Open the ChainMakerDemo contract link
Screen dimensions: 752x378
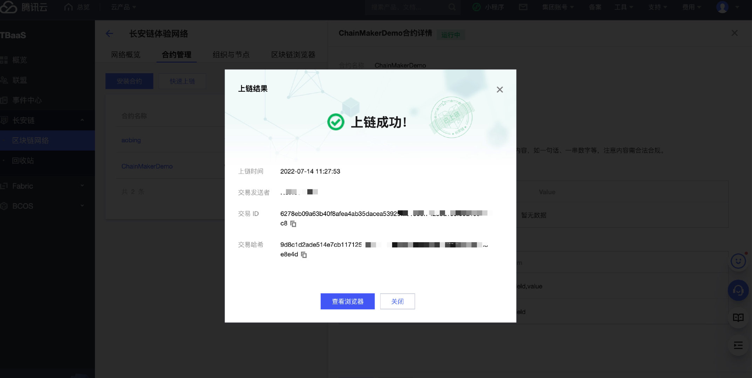147,166
